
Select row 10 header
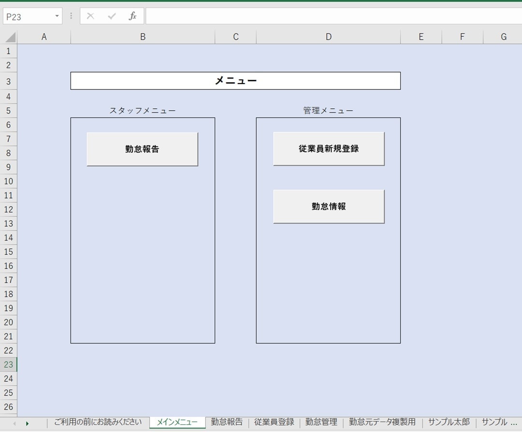[8, 181]
